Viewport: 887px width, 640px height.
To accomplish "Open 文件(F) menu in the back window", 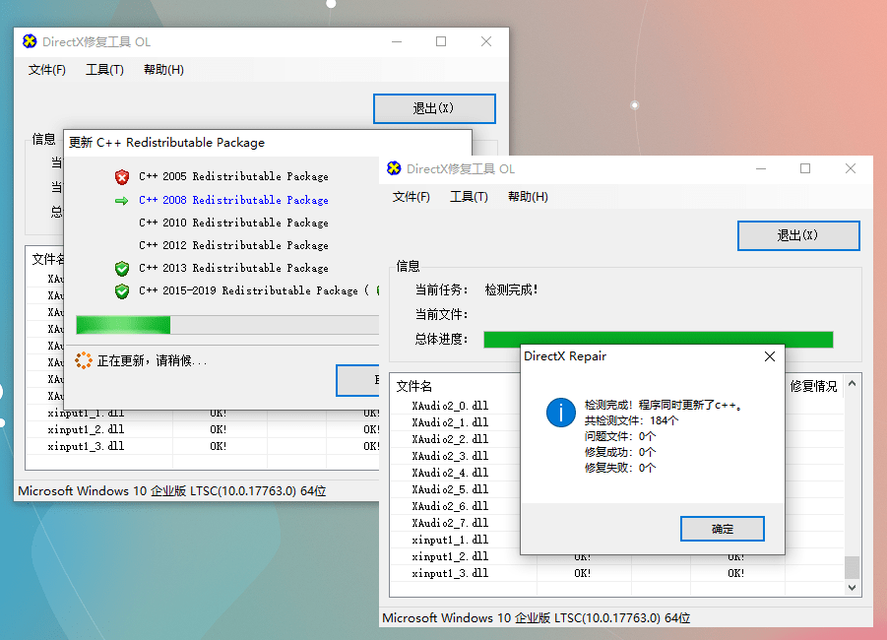I will (47, 70).
